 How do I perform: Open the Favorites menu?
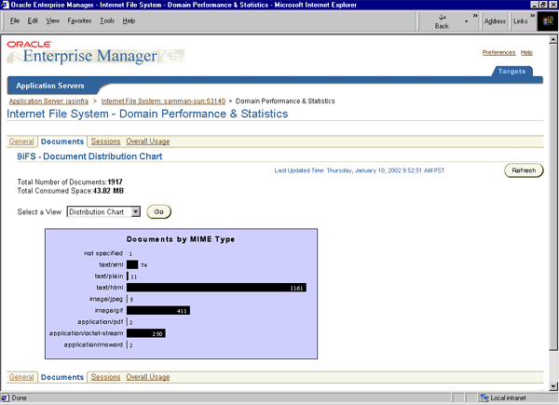pos(79,21)
